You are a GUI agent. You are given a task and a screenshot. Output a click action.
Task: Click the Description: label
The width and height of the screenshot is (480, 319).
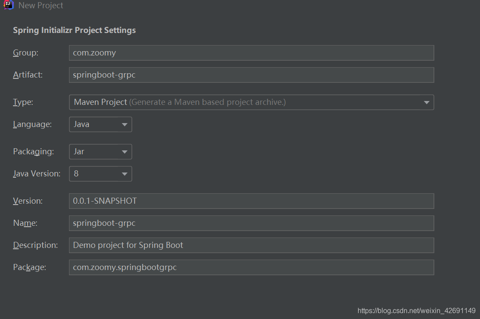36,245
